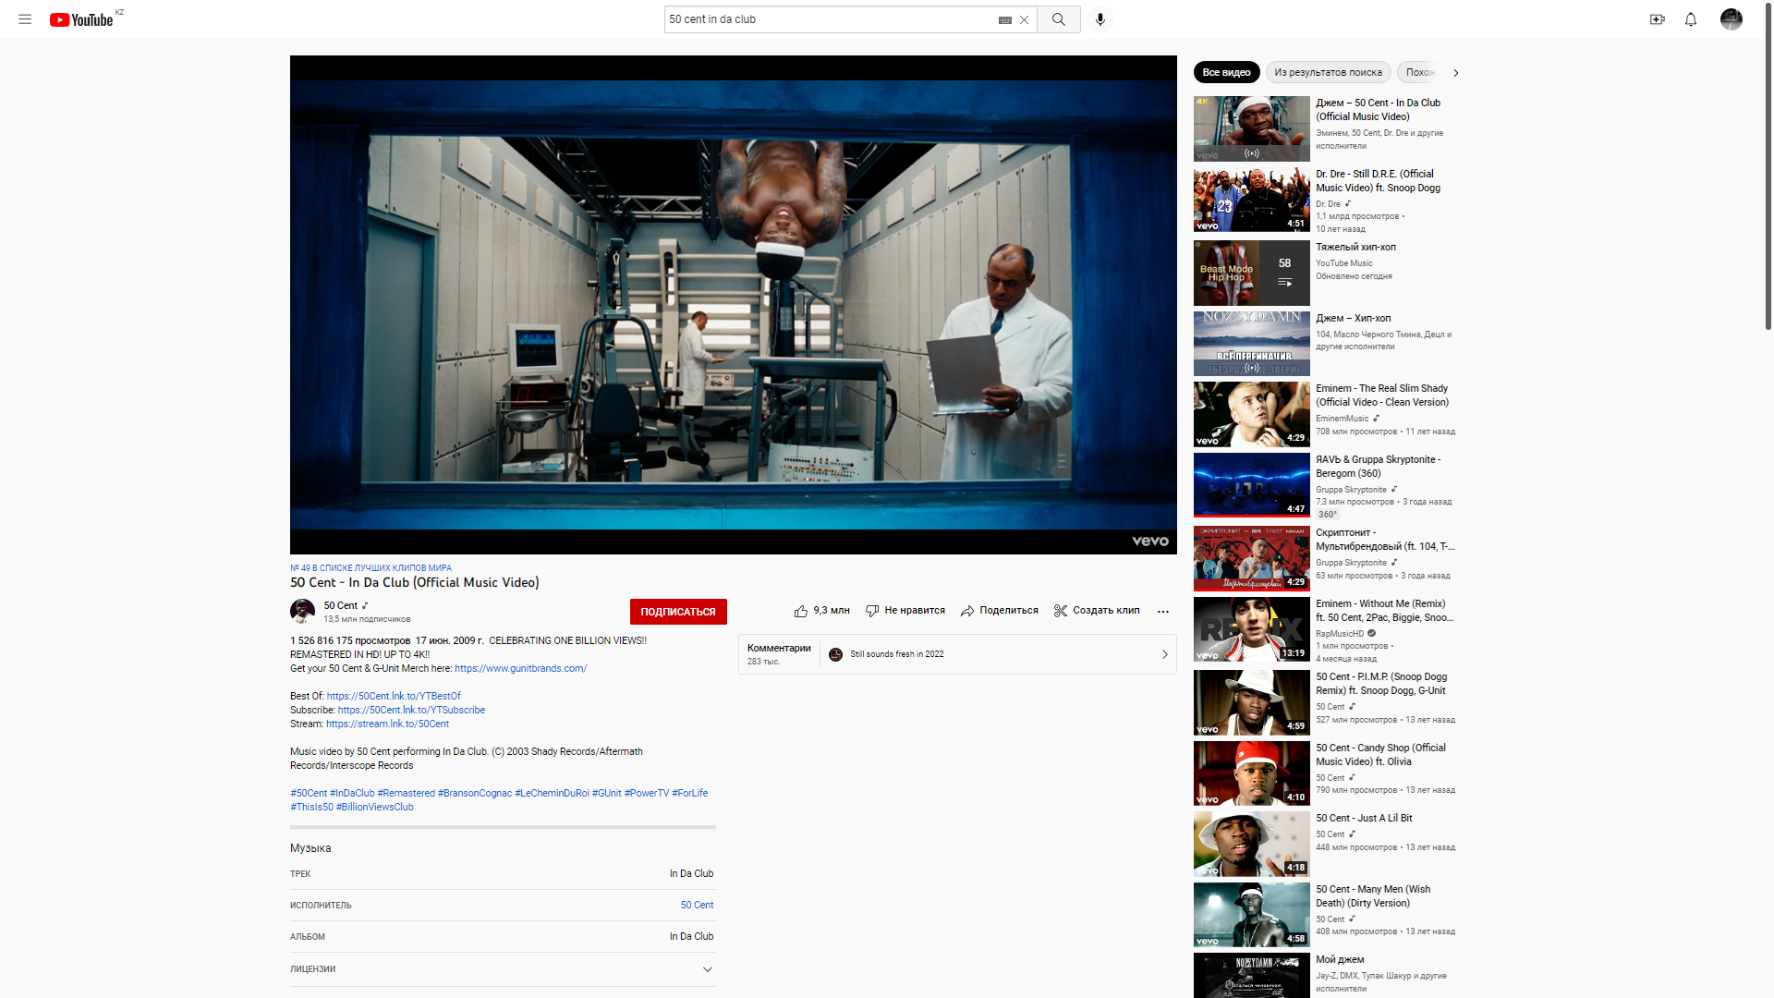1774x998 pixels.
Task: Click the 50 Cent - Just A Lil Bit title
Action: pos(1364,818)
